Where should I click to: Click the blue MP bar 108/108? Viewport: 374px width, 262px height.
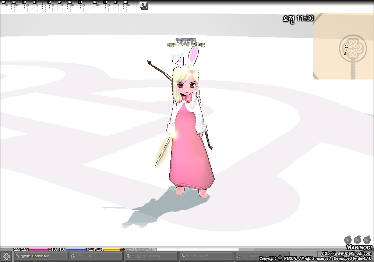[x=69, y=249]
